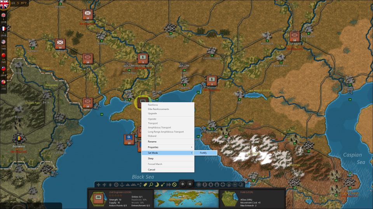Click the 'Strength: 10' stat text
This screenshot has width=373, height=209.
point(115,200)
